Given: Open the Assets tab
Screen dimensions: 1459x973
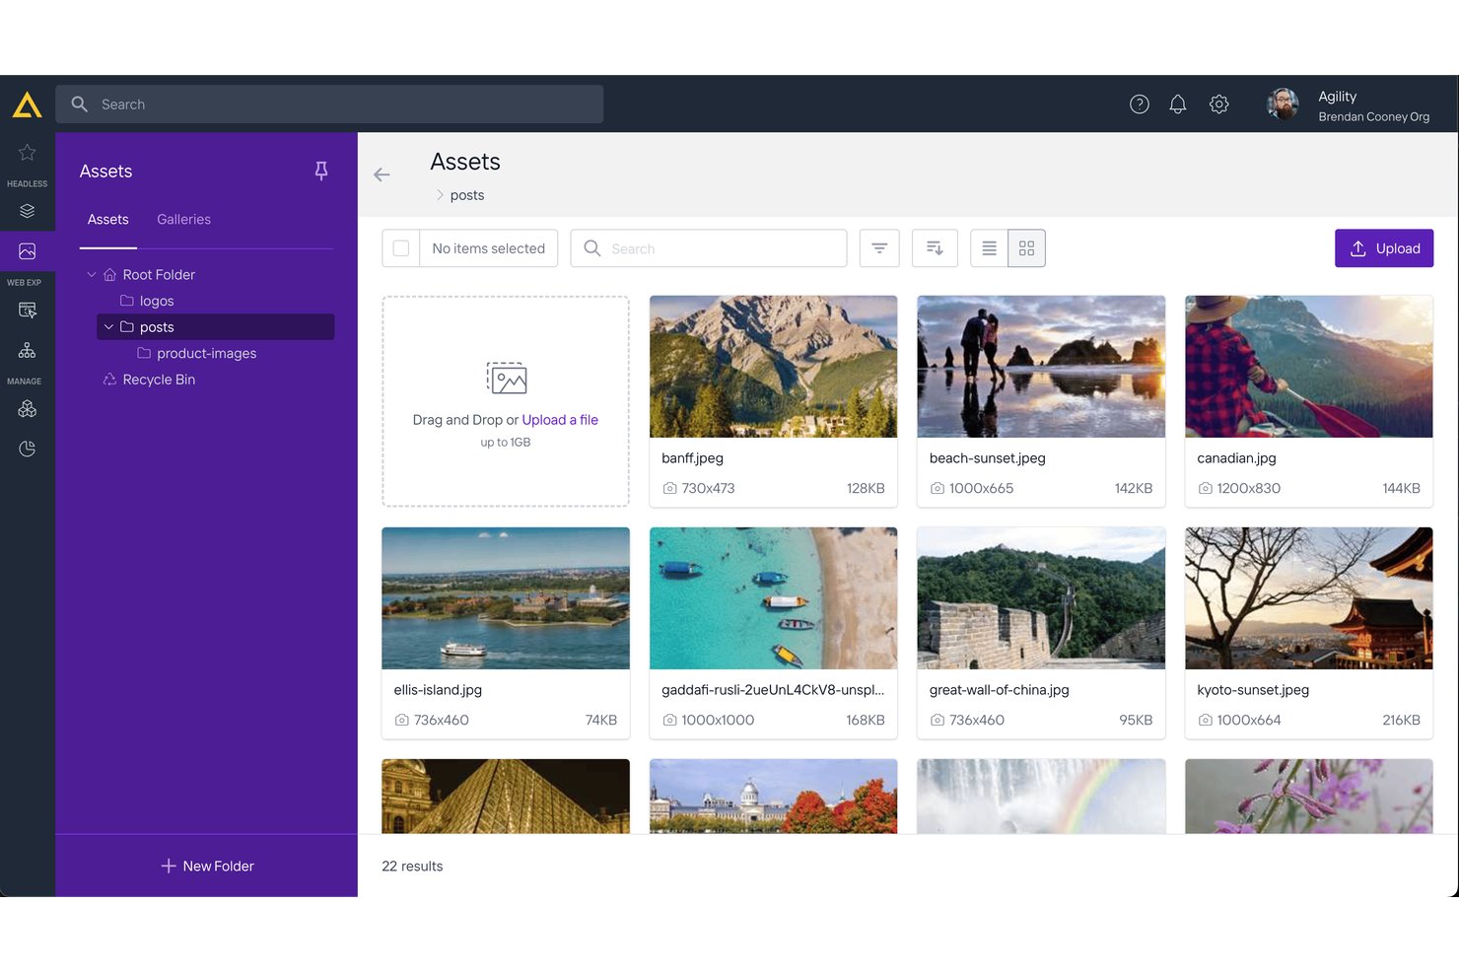Looking at the screenshot, I should [x=108, y=220].
